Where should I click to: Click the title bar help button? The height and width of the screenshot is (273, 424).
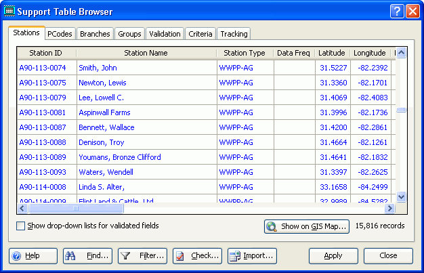(396, 12)
